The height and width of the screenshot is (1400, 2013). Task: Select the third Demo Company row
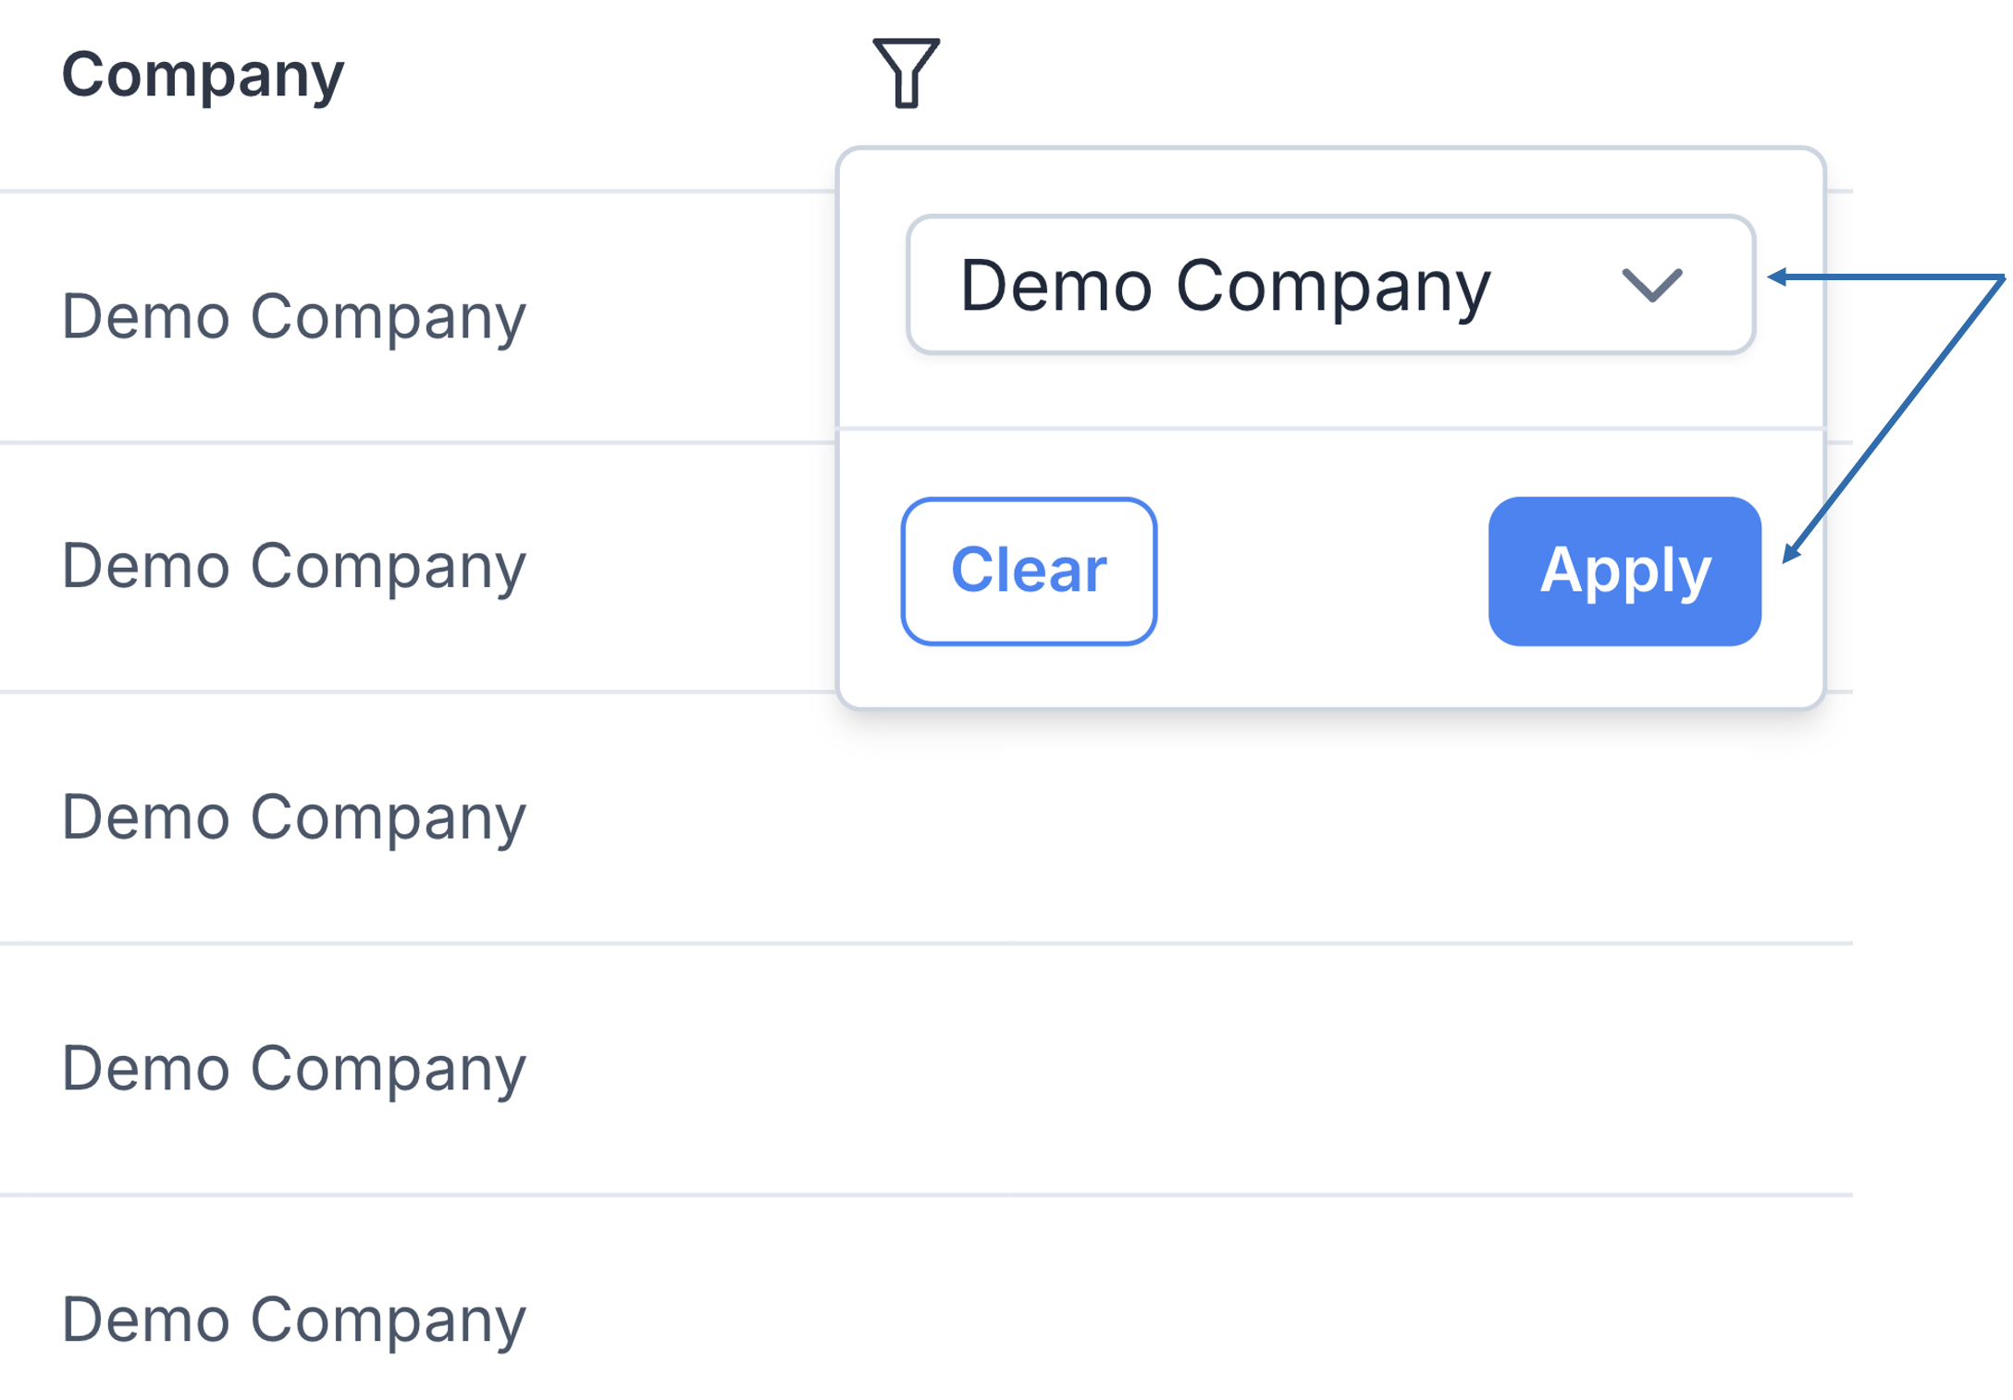coord(293,817)
